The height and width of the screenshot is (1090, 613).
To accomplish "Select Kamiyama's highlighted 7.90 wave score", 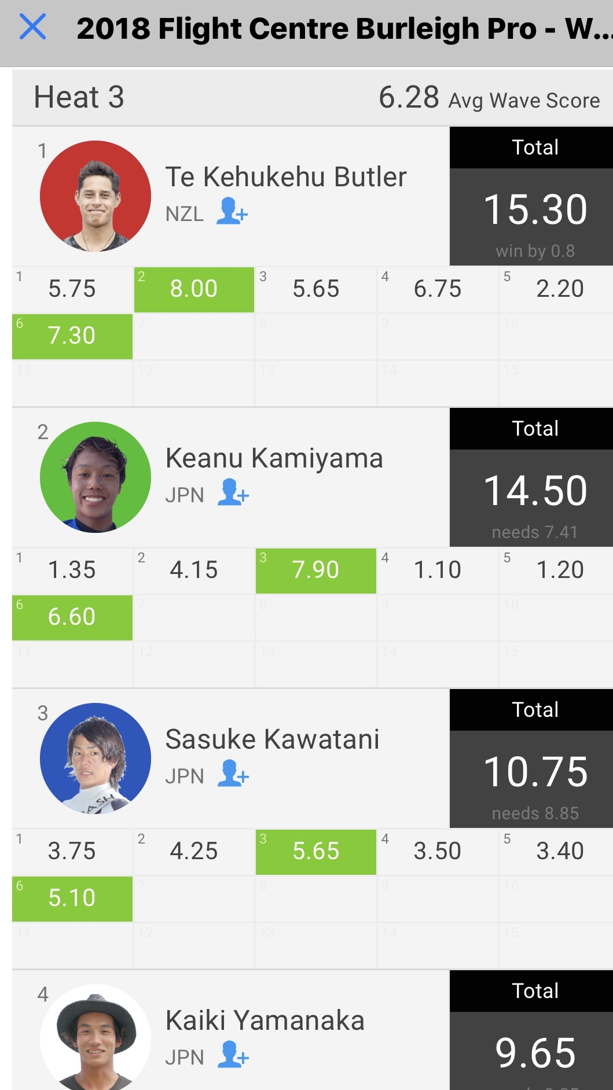I will [316, 570].
